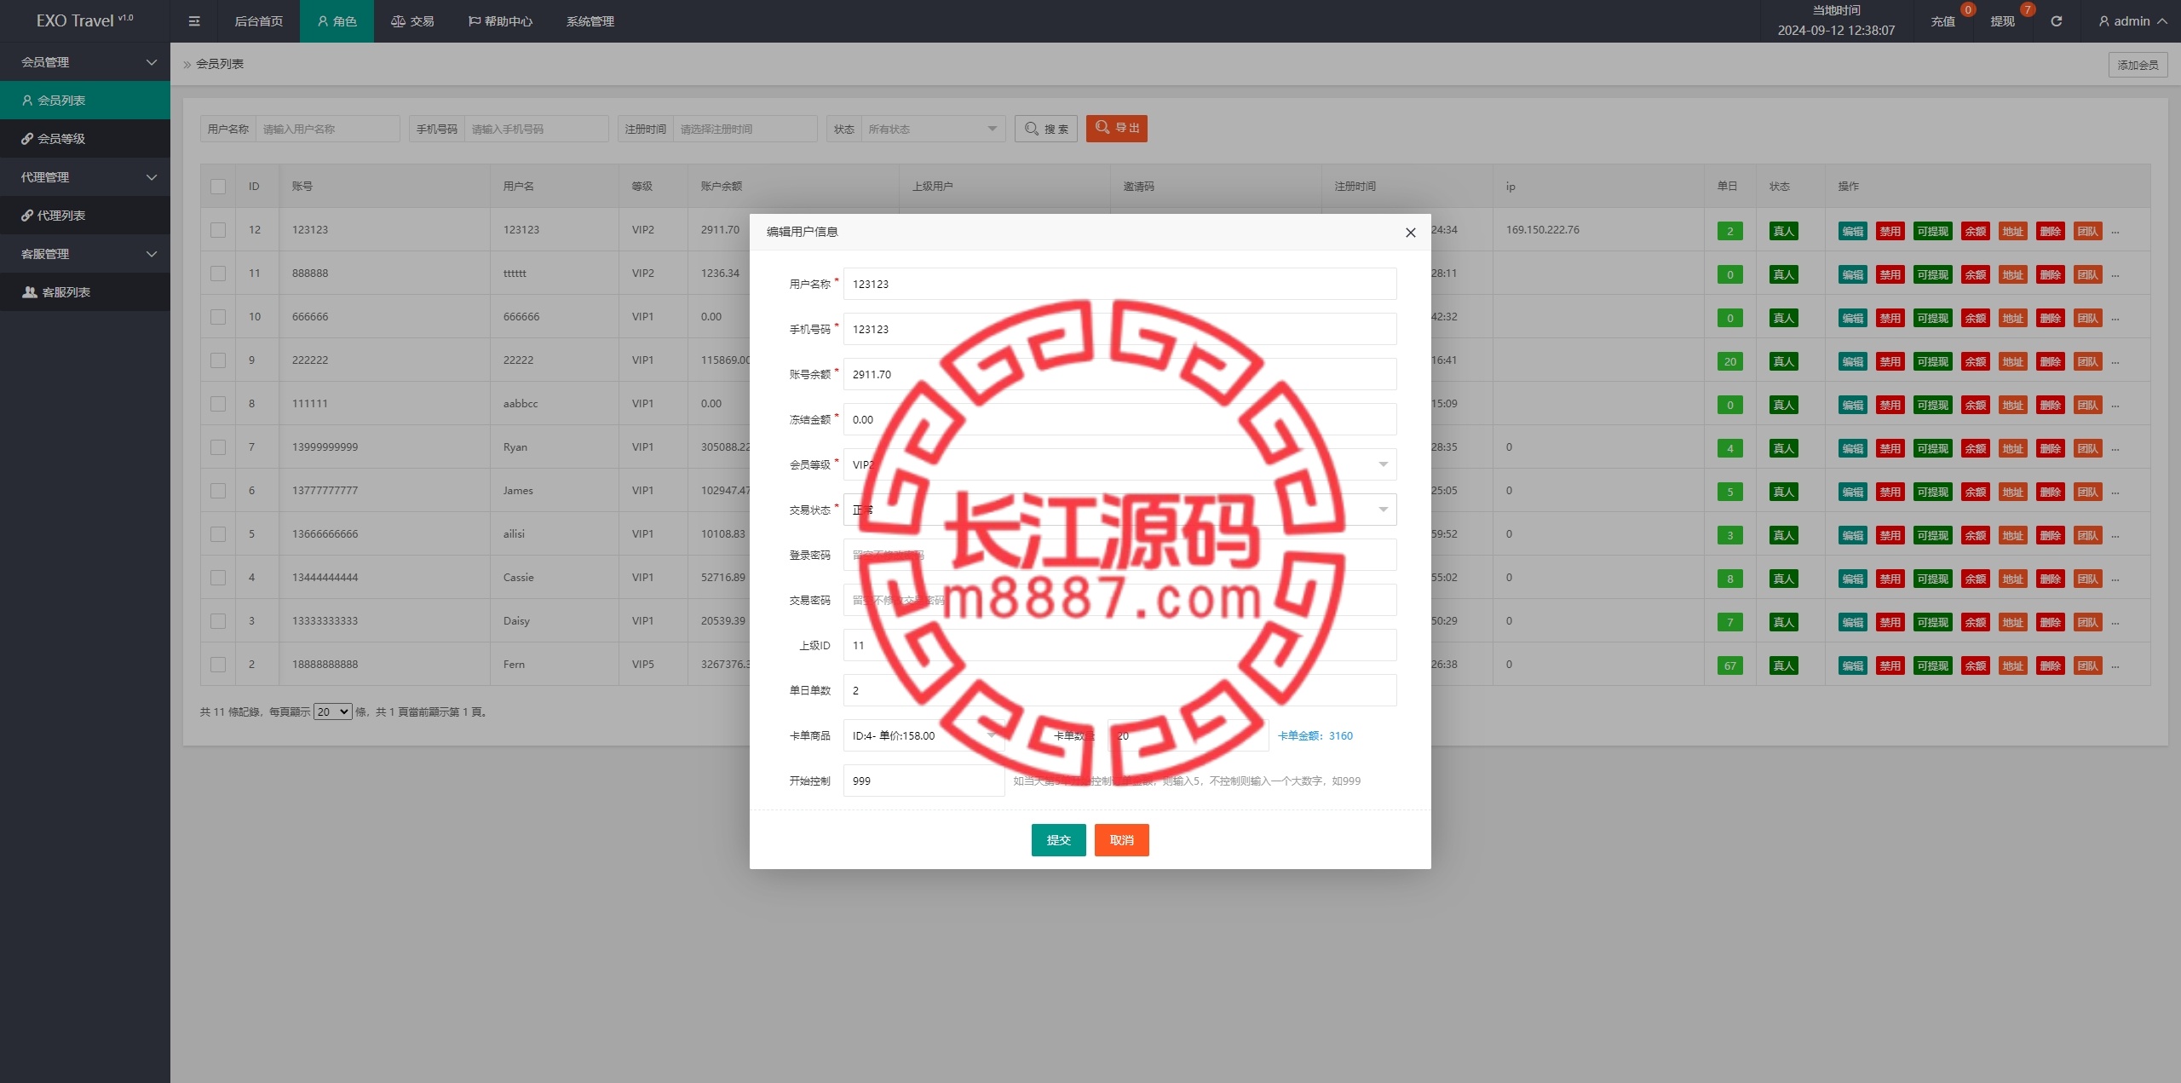
Task: Open 会员列表 in the sidebar
Action: click(85, 101)
